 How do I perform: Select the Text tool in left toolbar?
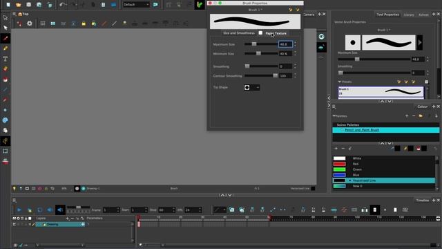(6, 59)
